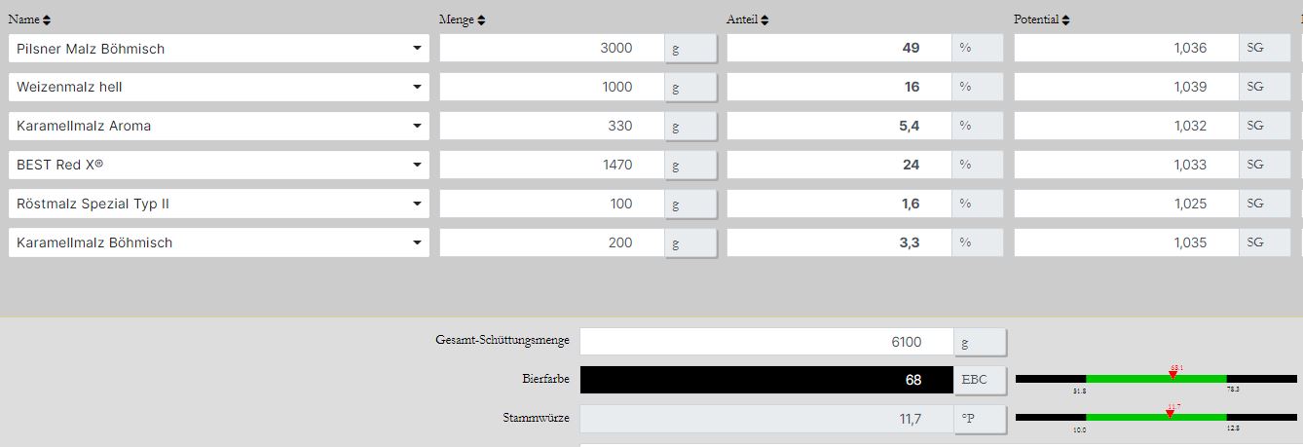Click the Potential field showing 1,039
The image size is (1303, 447).
[1126, 88]
